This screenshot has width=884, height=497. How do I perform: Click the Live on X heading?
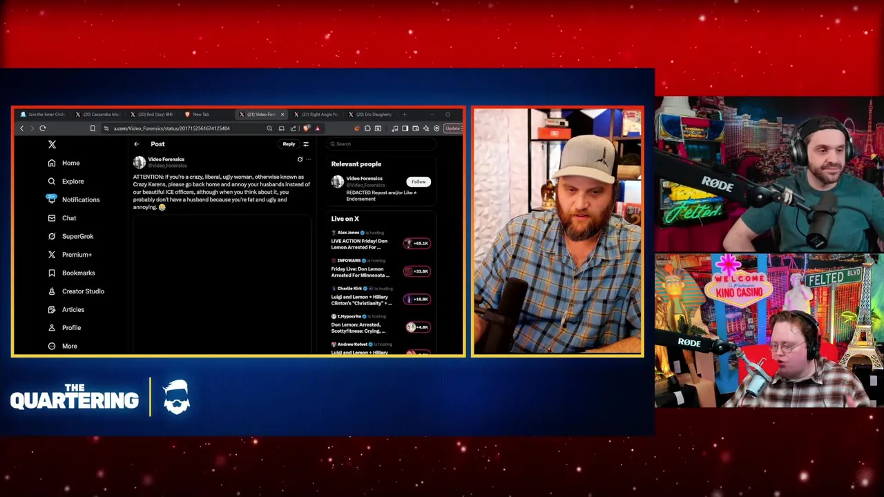(x=345, y=219)
